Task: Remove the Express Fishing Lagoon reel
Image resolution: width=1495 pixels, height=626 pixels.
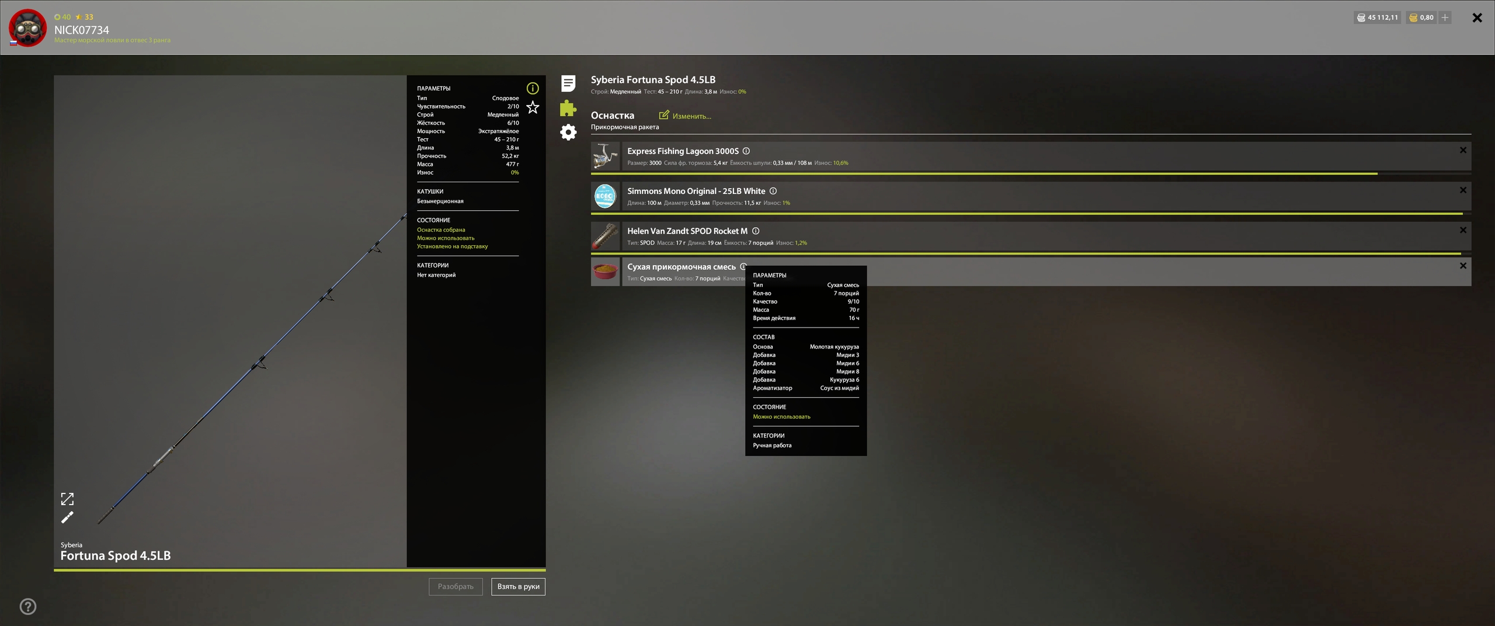Action: coord(1463,150)
